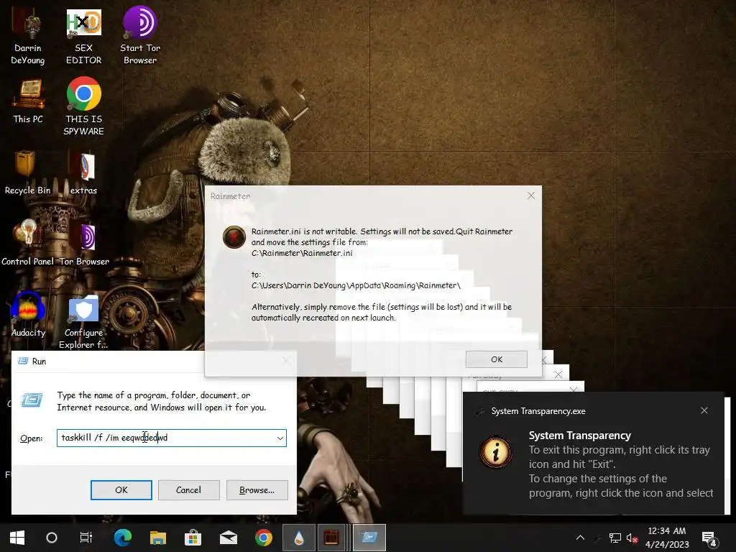
Task: Open the Mail app on the taskbar
Action: click(228, 538)
